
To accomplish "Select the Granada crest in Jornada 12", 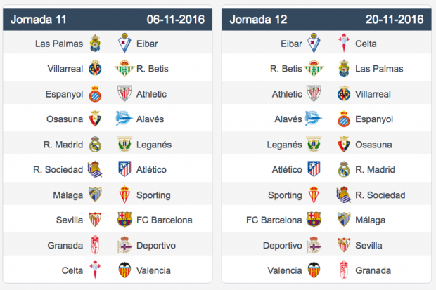I will click(344, 270).
